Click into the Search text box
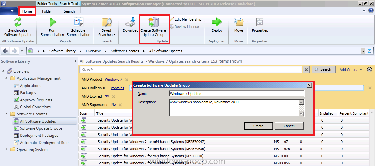 click(191, 69)
